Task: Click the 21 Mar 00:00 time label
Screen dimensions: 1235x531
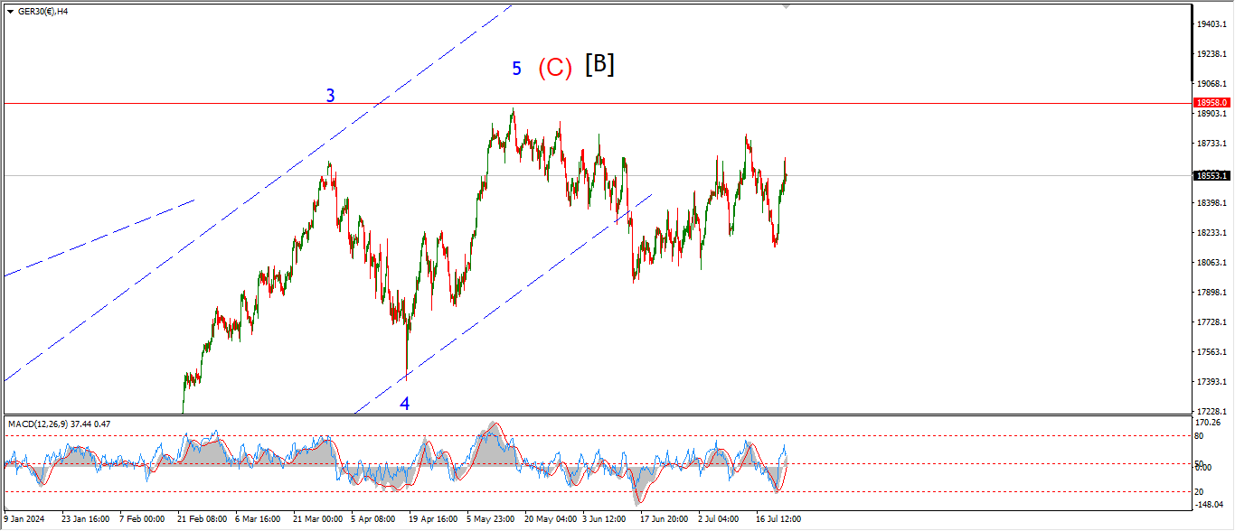Action: (316, 519)
